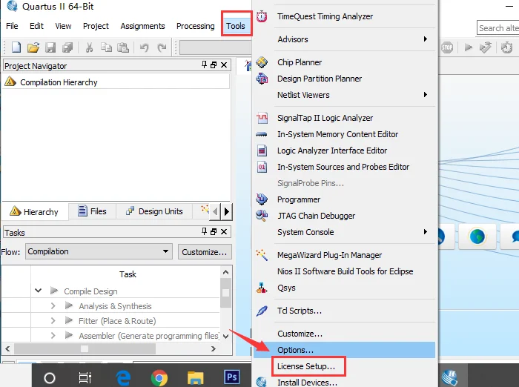
Task: Open the Tools menu
Action: point(236,26)
